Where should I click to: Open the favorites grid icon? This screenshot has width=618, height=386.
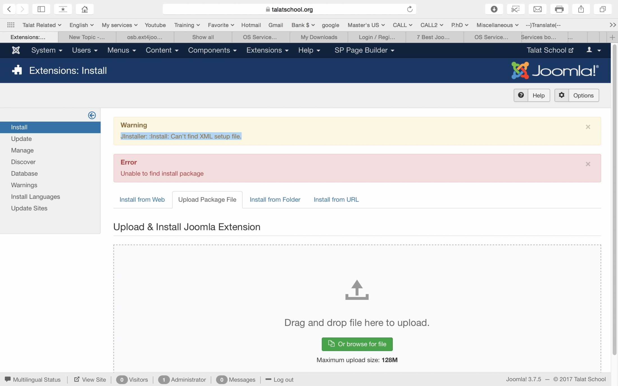pos(11,25)
